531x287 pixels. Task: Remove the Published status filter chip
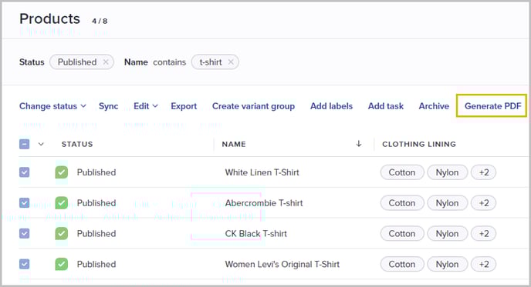point(106,62)
